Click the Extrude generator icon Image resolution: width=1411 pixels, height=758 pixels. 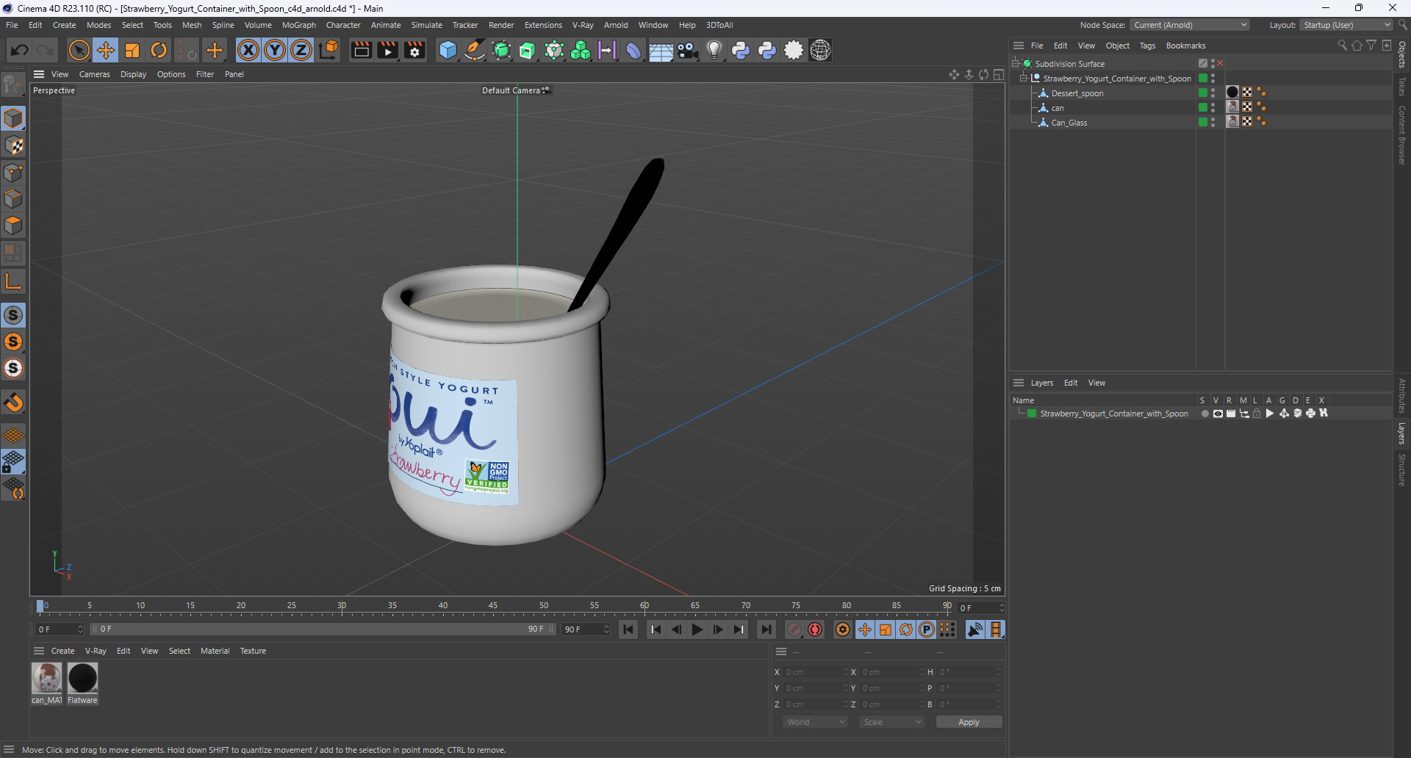click(528, 50)
